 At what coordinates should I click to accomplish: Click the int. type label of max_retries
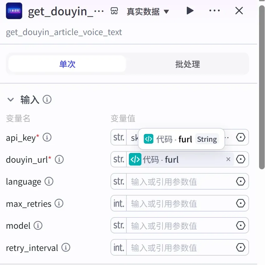click(119, 203)
